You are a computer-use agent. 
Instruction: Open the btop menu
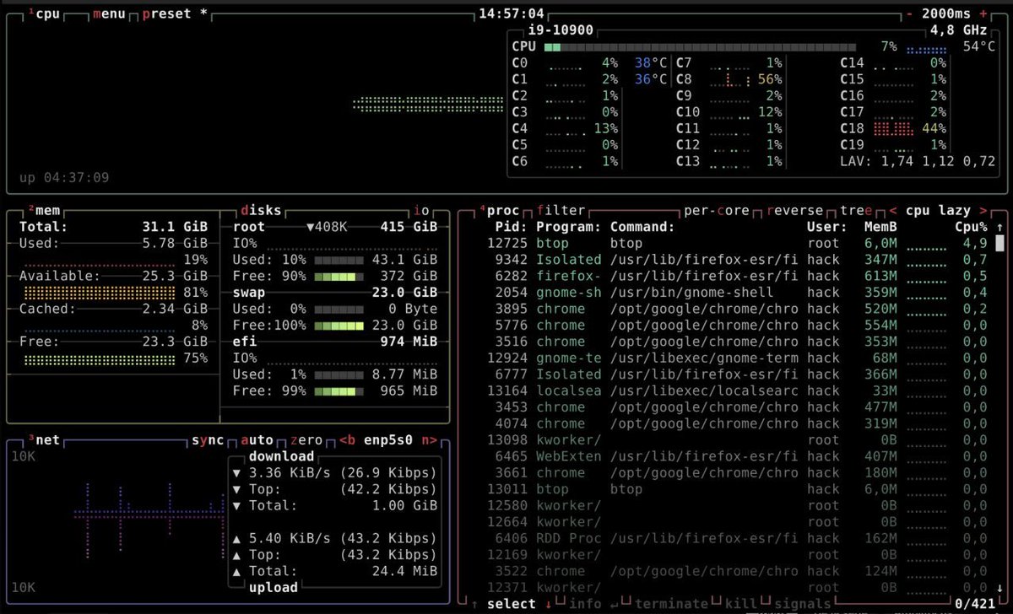(110, 14)
